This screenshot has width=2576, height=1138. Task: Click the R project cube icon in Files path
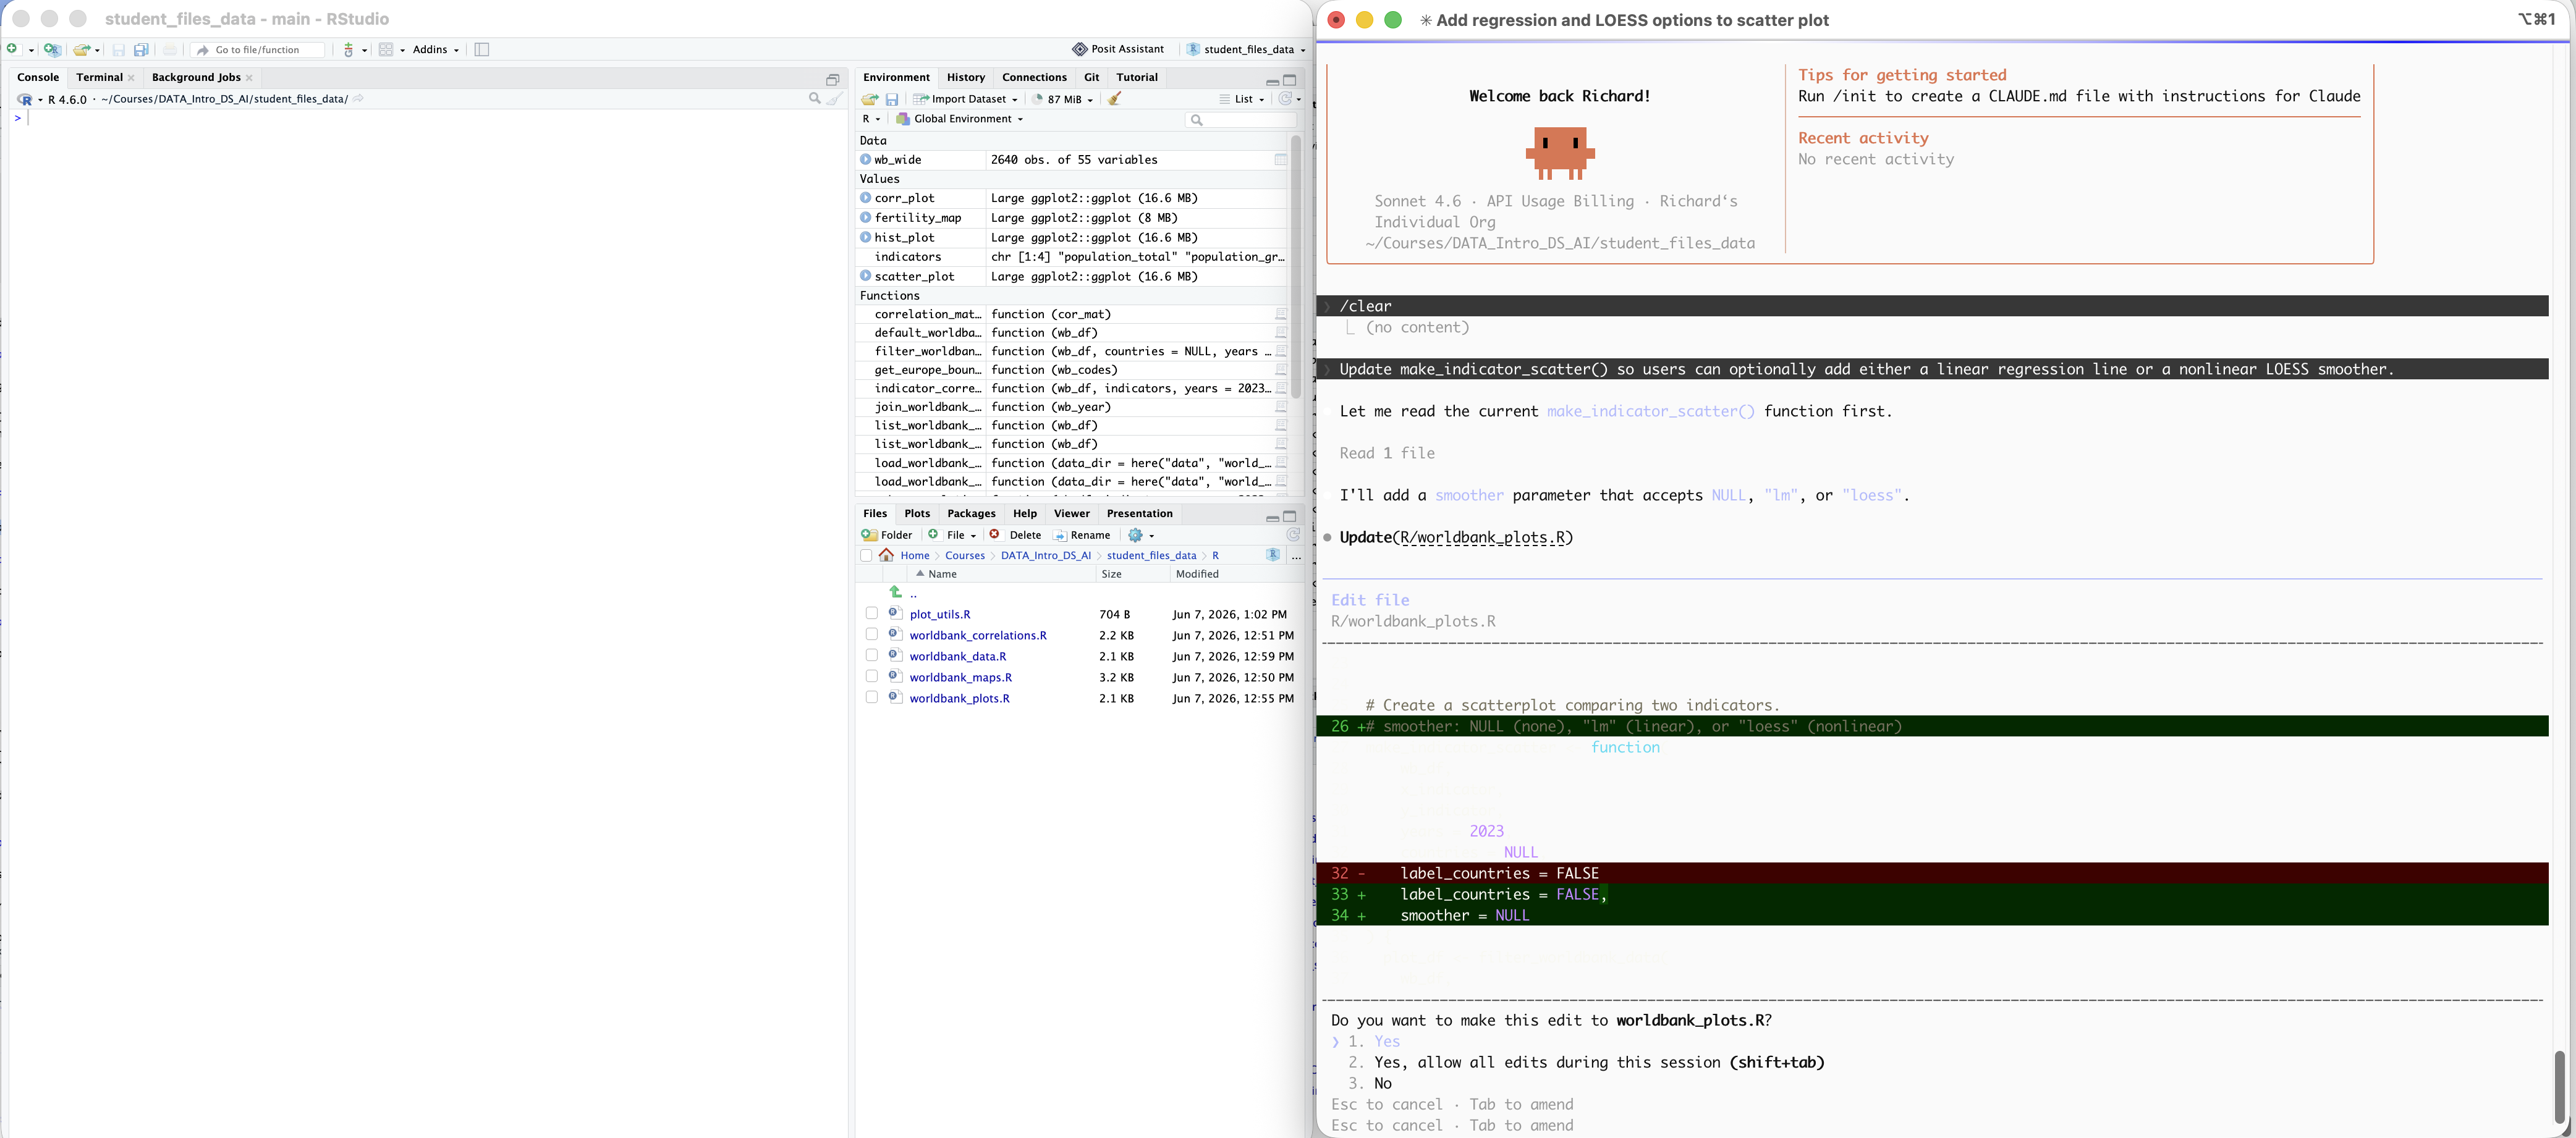[x=1273, y=555]
